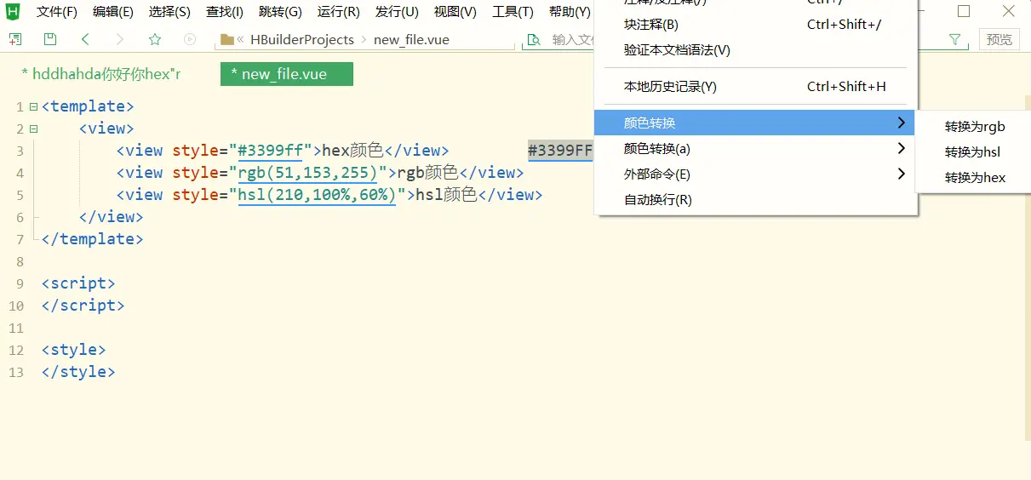The height and width of the screenshot is (480, 1031).
Task: Go forward with the right arrow icon
Action: pos(120,39)
